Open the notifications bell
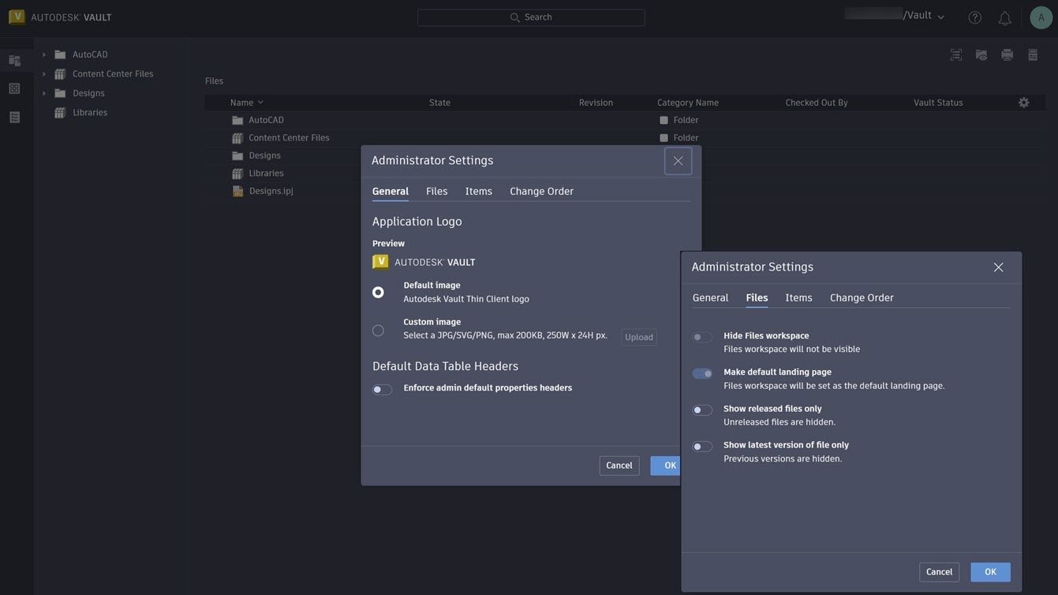 tap(1004, 17)
